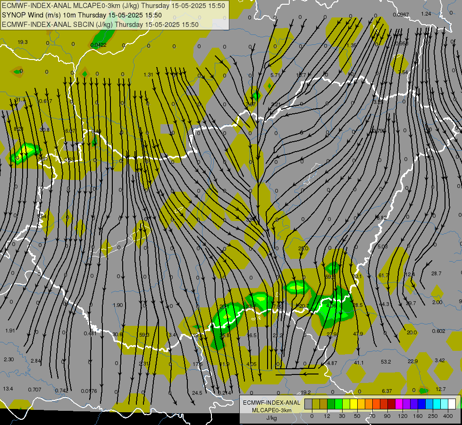Click the map value 28.7
This screenshot has height=425, width=462.
[437, 273]
